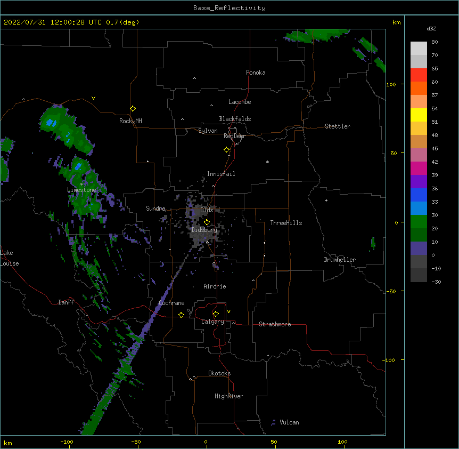This screenshot has height=449, width=459.
Task: Select the white 80-70 dBZ legend swatch
Action: 419,49
